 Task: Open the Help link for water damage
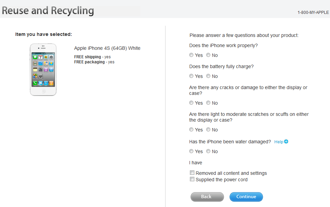point(279,142)
